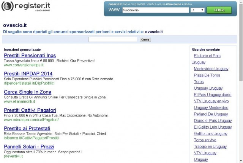The width and height of the screenshot is (243, 163).
Task: Open related search Trabajo en Uruguay
Action: (x=210, y=146)
